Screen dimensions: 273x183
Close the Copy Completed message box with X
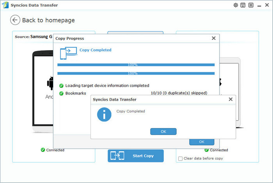click(x=230, y=99)
